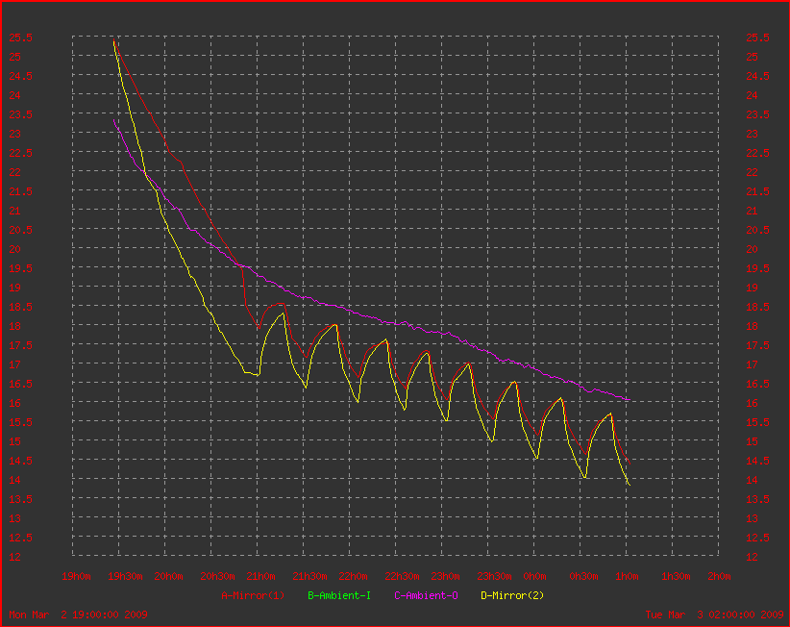Click the 21h30m time axis label
790x627 pixels.
pos(309,576)
